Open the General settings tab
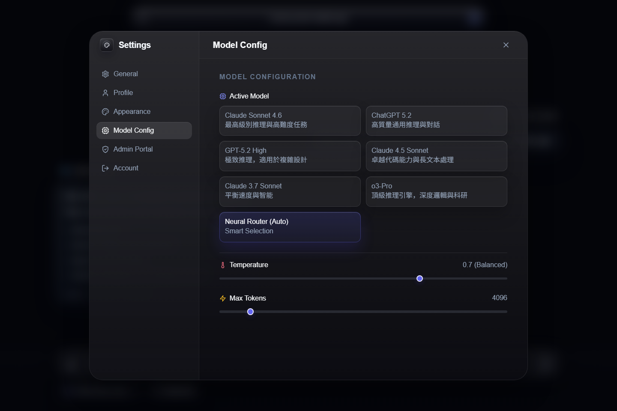This screenshot has height=411, width=617. (144, 74)
